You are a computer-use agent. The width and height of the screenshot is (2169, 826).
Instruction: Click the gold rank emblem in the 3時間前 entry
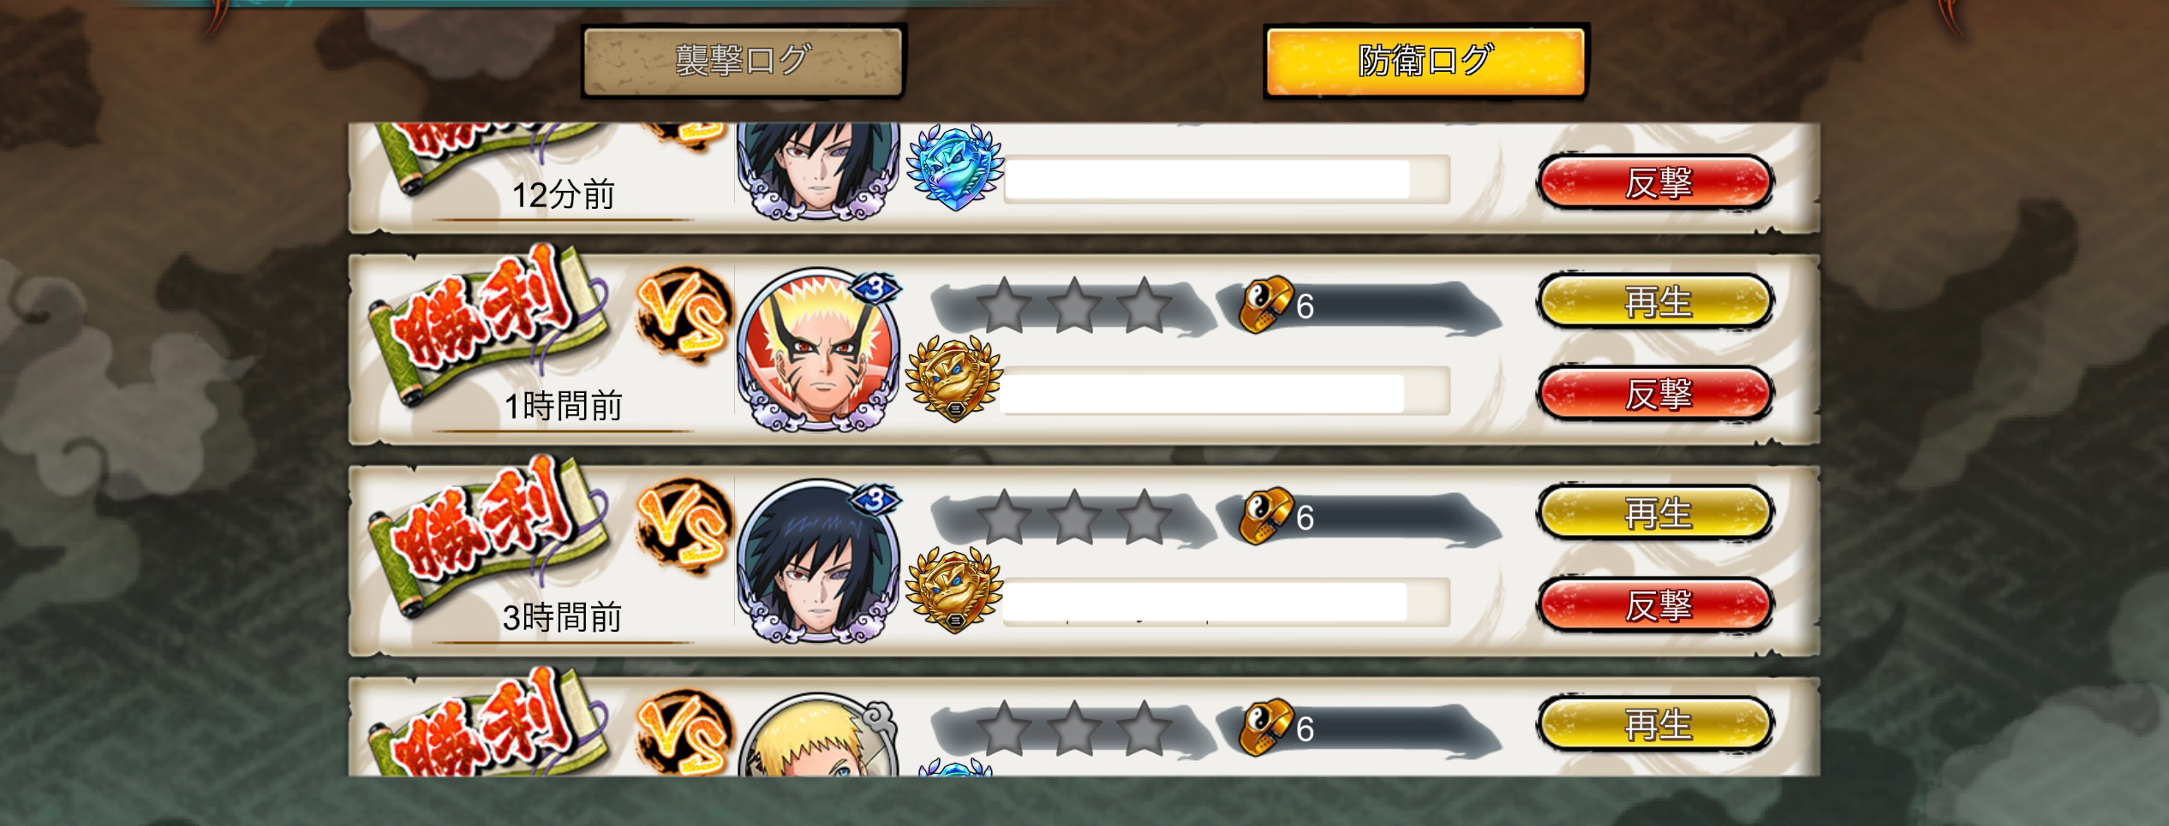point(953,591)
